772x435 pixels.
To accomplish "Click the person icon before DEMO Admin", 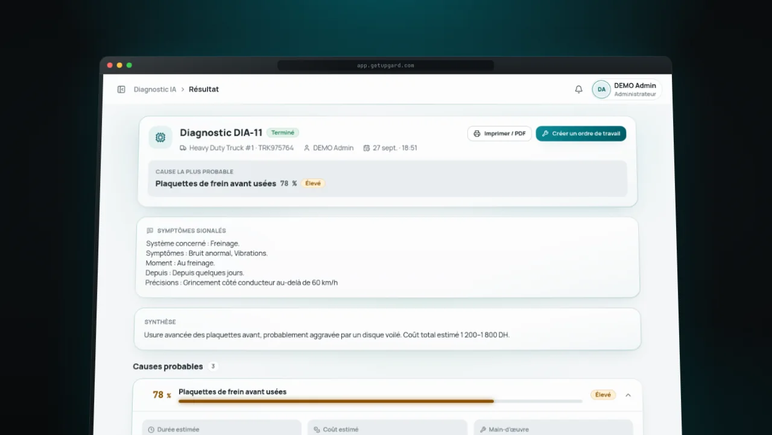I will point(306,148).
